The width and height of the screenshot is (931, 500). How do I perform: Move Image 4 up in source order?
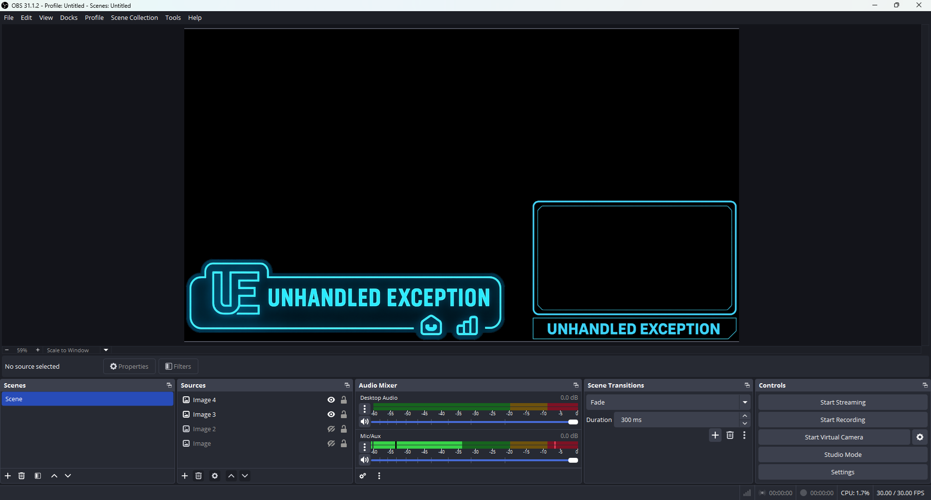pyautogui.click(x=231, y=476)
